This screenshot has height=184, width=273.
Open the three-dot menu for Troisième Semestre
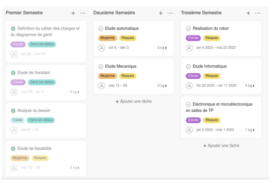(258, 13)
